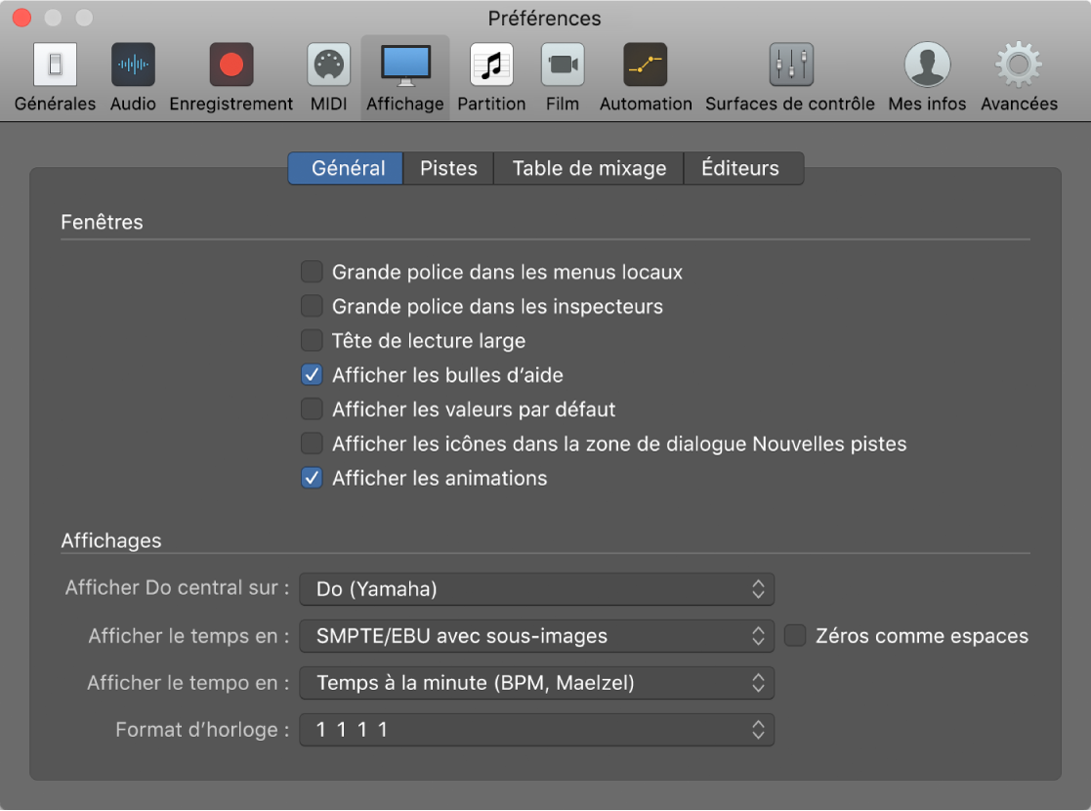
Task: Open the Audio preferences pane
Action: [x=133, y=78]
